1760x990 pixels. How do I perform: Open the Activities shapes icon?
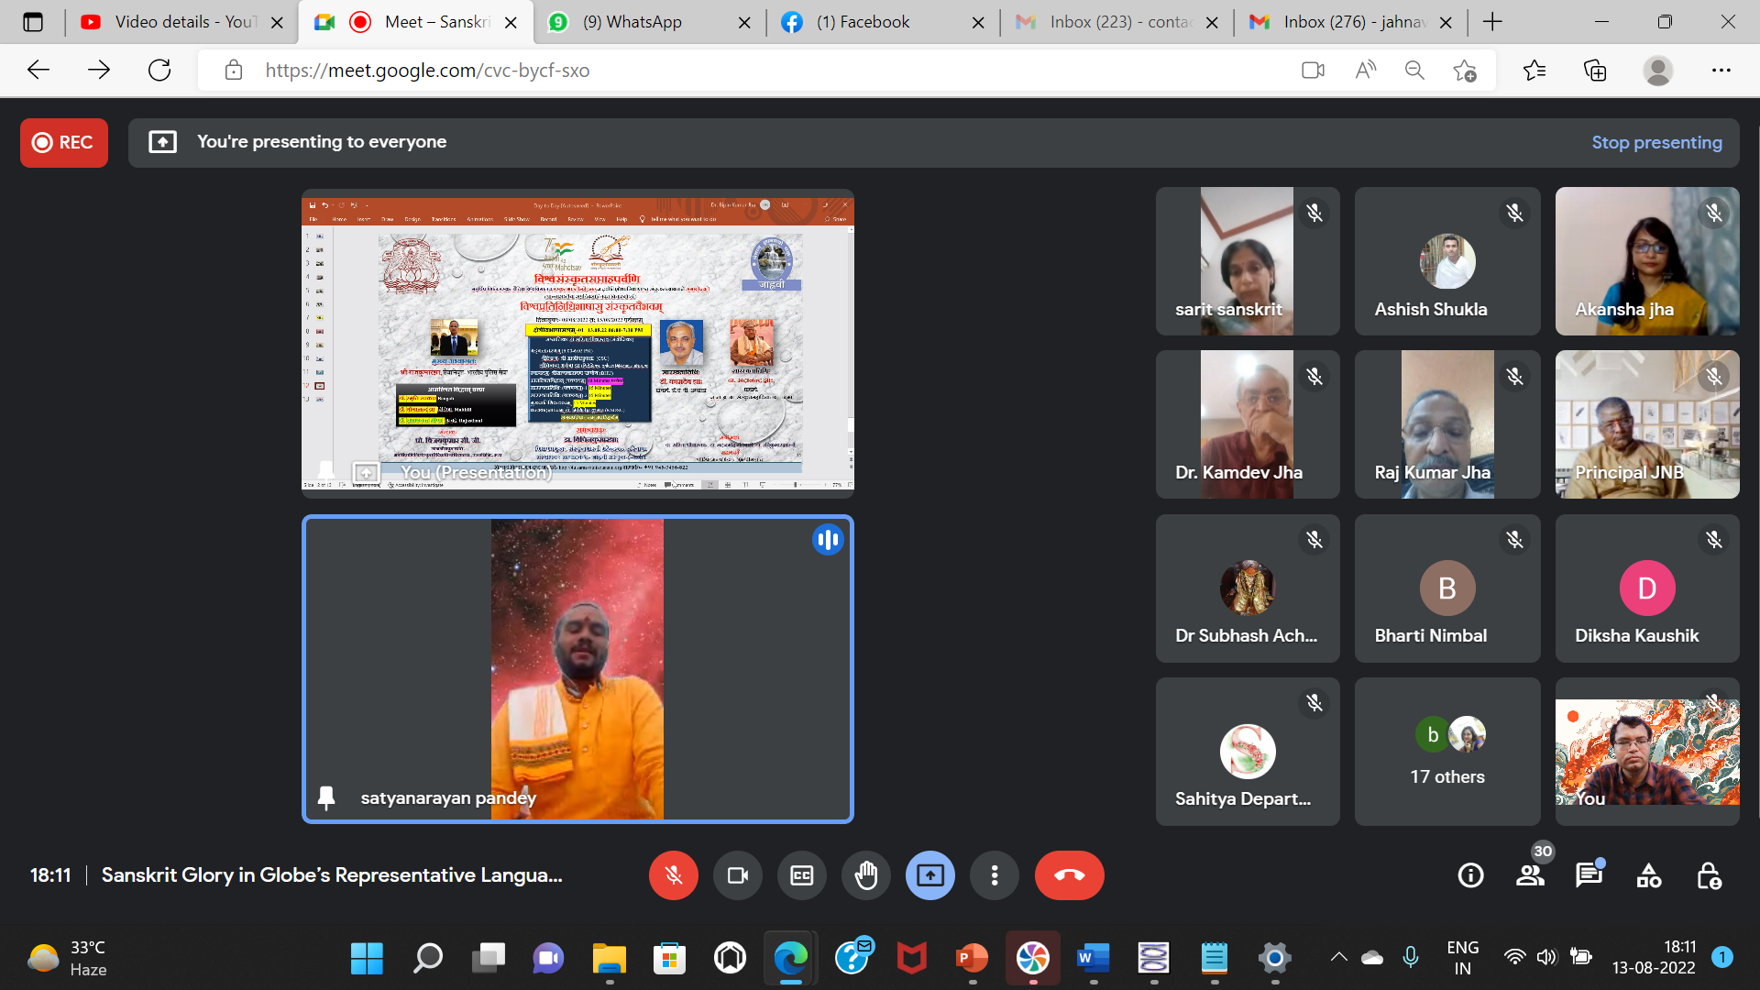coord(1648,875)
